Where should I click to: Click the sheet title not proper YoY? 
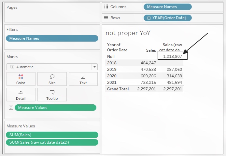point(128,33)
